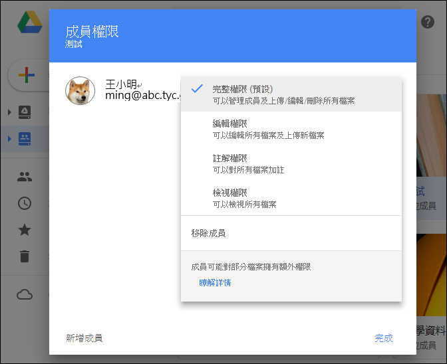The image size is (447, 364).
Task: Click the 成員權限 dialog title
Action: pyautogui.click(x=92, y=31)
